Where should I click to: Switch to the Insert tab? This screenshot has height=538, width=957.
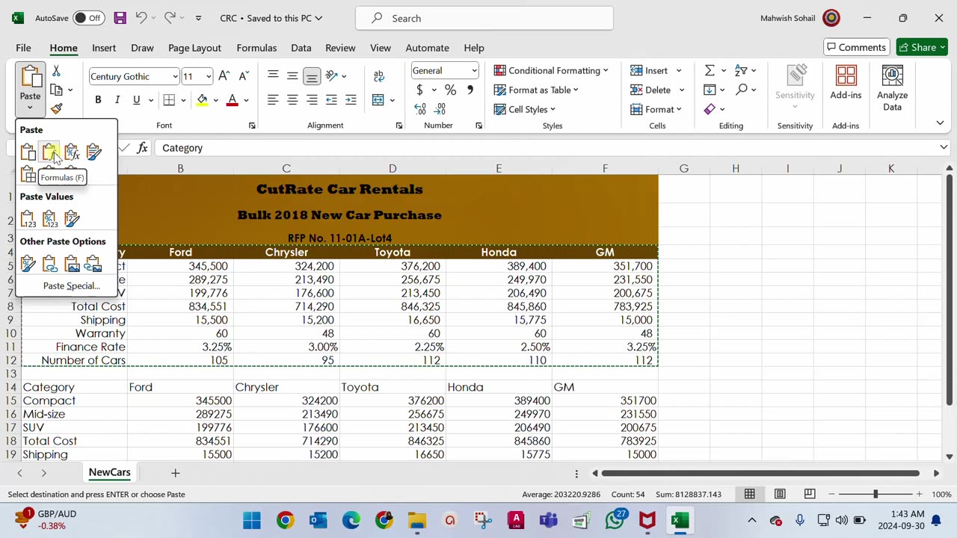[104, 48]
